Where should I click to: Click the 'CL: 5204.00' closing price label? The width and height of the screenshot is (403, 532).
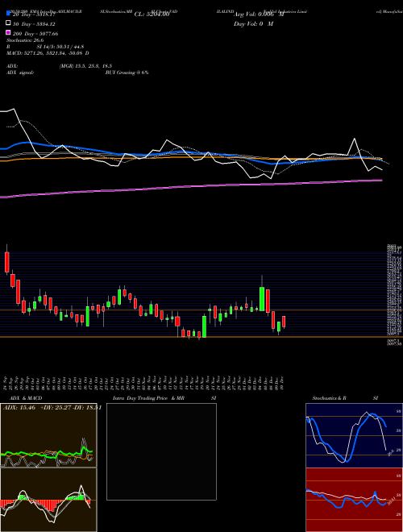point(152,15)
